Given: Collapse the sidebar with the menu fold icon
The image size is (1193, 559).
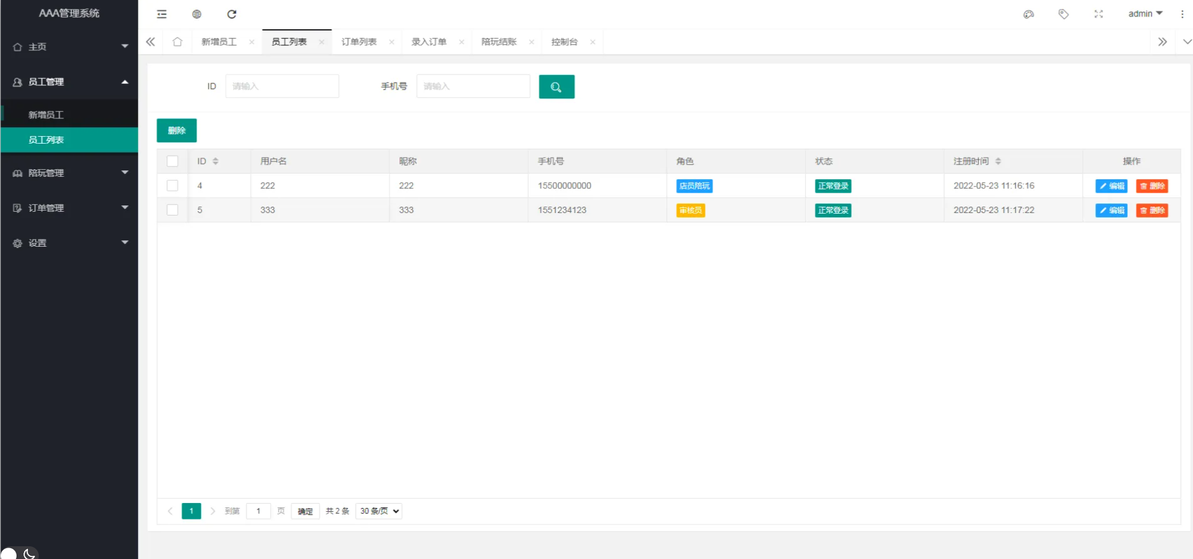Looking at the screenshot, I should click(162, 14).
